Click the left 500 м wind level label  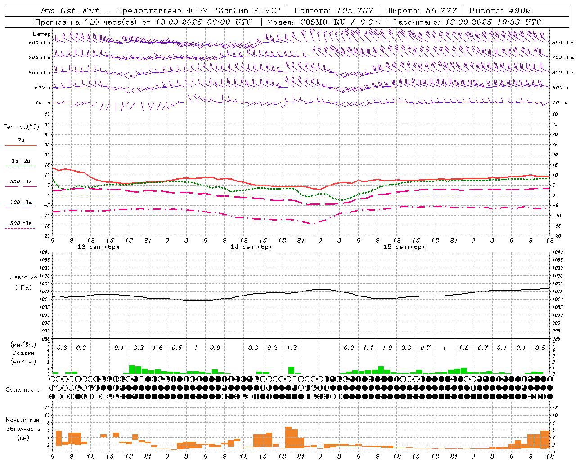pos(43,88)
